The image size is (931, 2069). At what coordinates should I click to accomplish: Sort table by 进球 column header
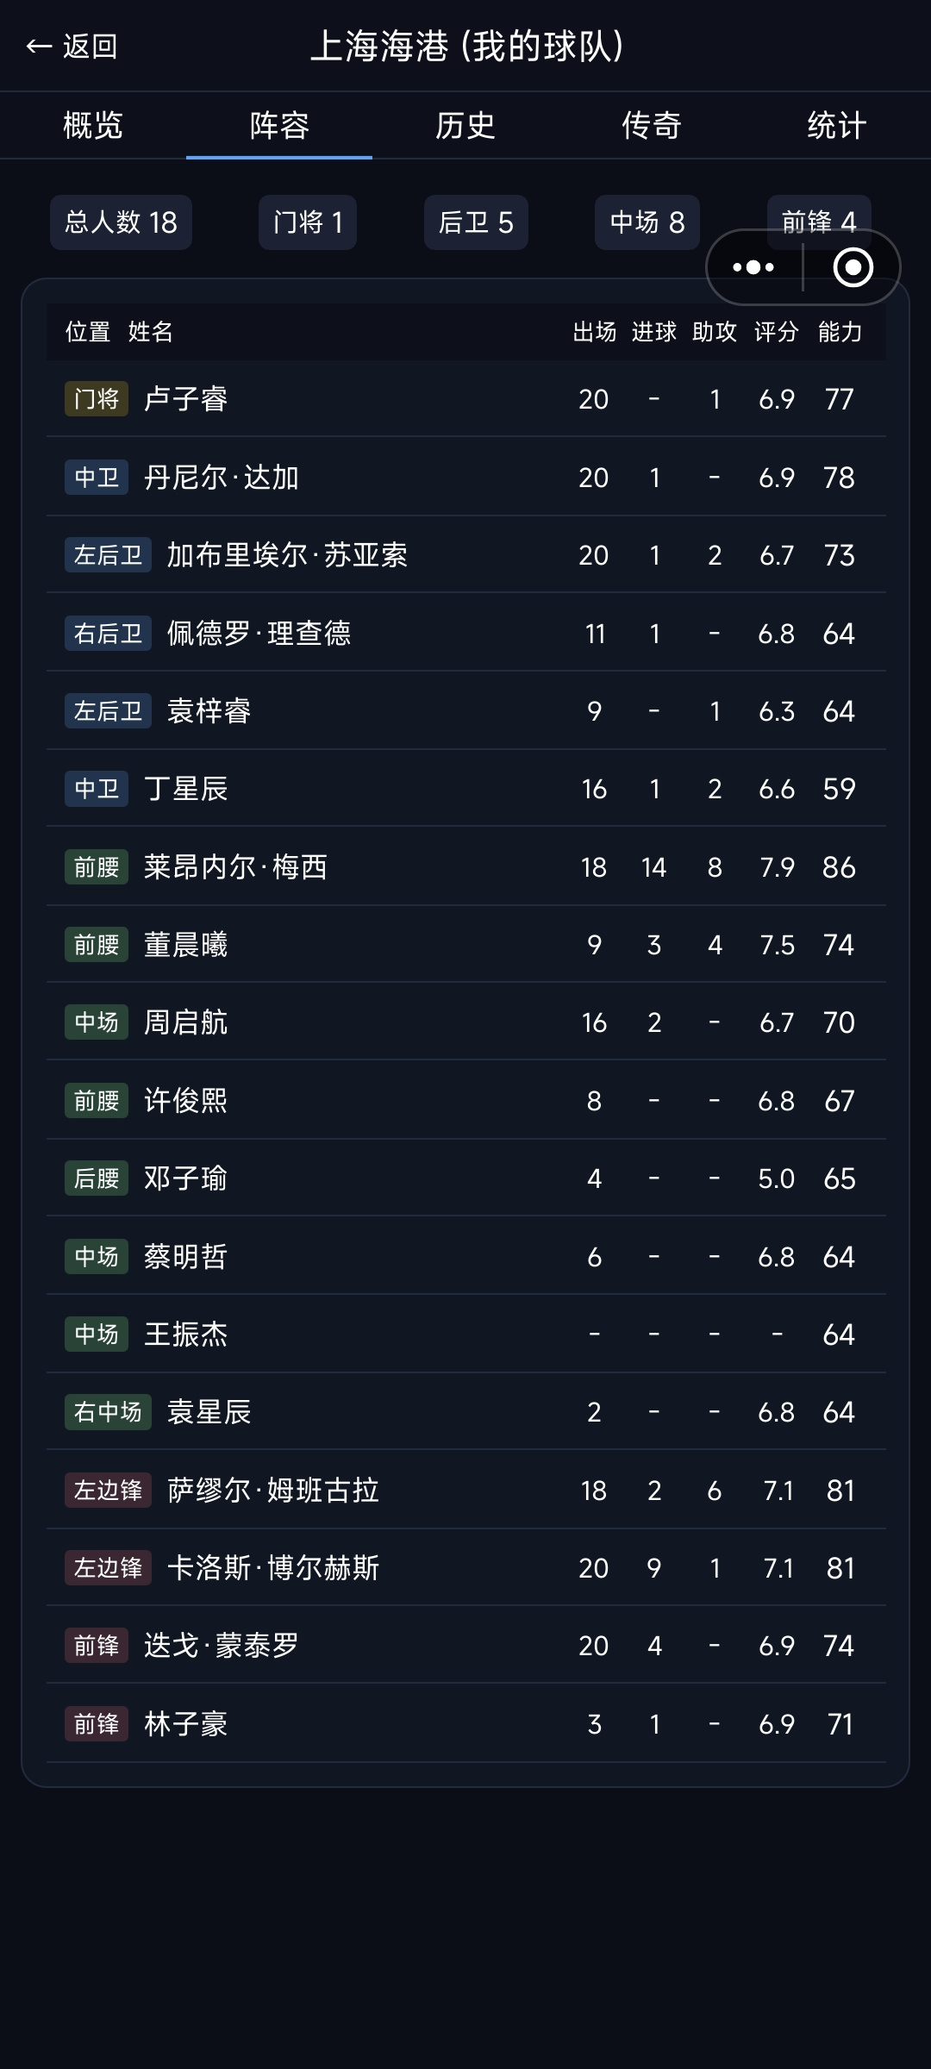[654, 332]
